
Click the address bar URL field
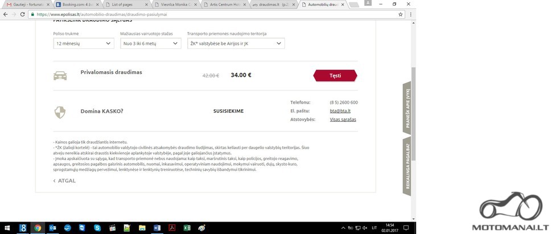[x=211, y=14]
